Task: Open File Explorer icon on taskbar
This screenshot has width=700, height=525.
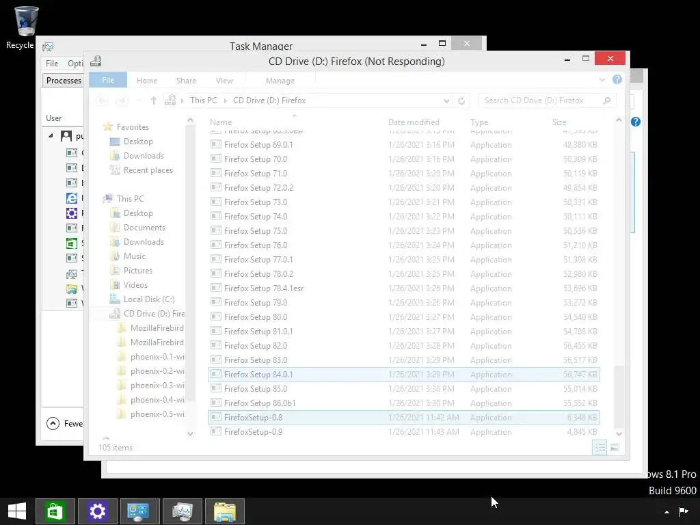Action: tap(224, 511)
